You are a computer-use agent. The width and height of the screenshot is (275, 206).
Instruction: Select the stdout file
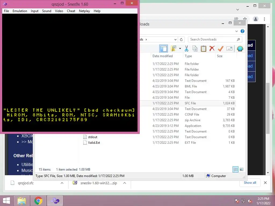pyautogui.click(x=93, y=137)
